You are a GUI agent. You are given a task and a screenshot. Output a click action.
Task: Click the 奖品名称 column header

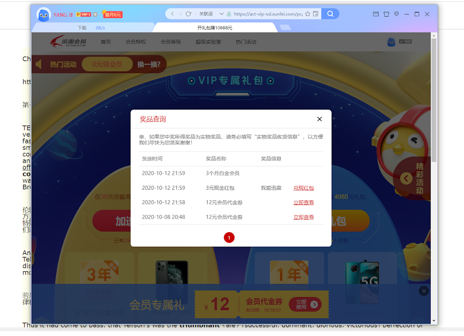pos(216,159)
